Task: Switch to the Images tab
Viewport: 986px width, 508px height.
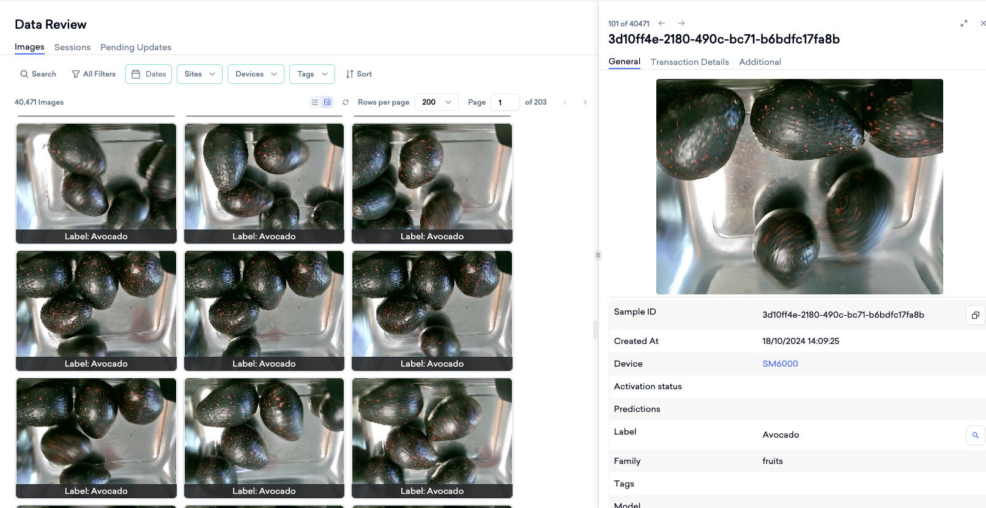Action: (29, 47)
